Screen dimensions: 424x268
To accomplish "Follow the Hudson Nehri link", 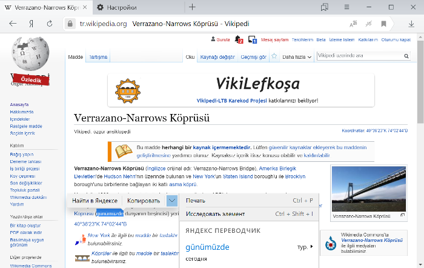I will (x=120, y=176).
